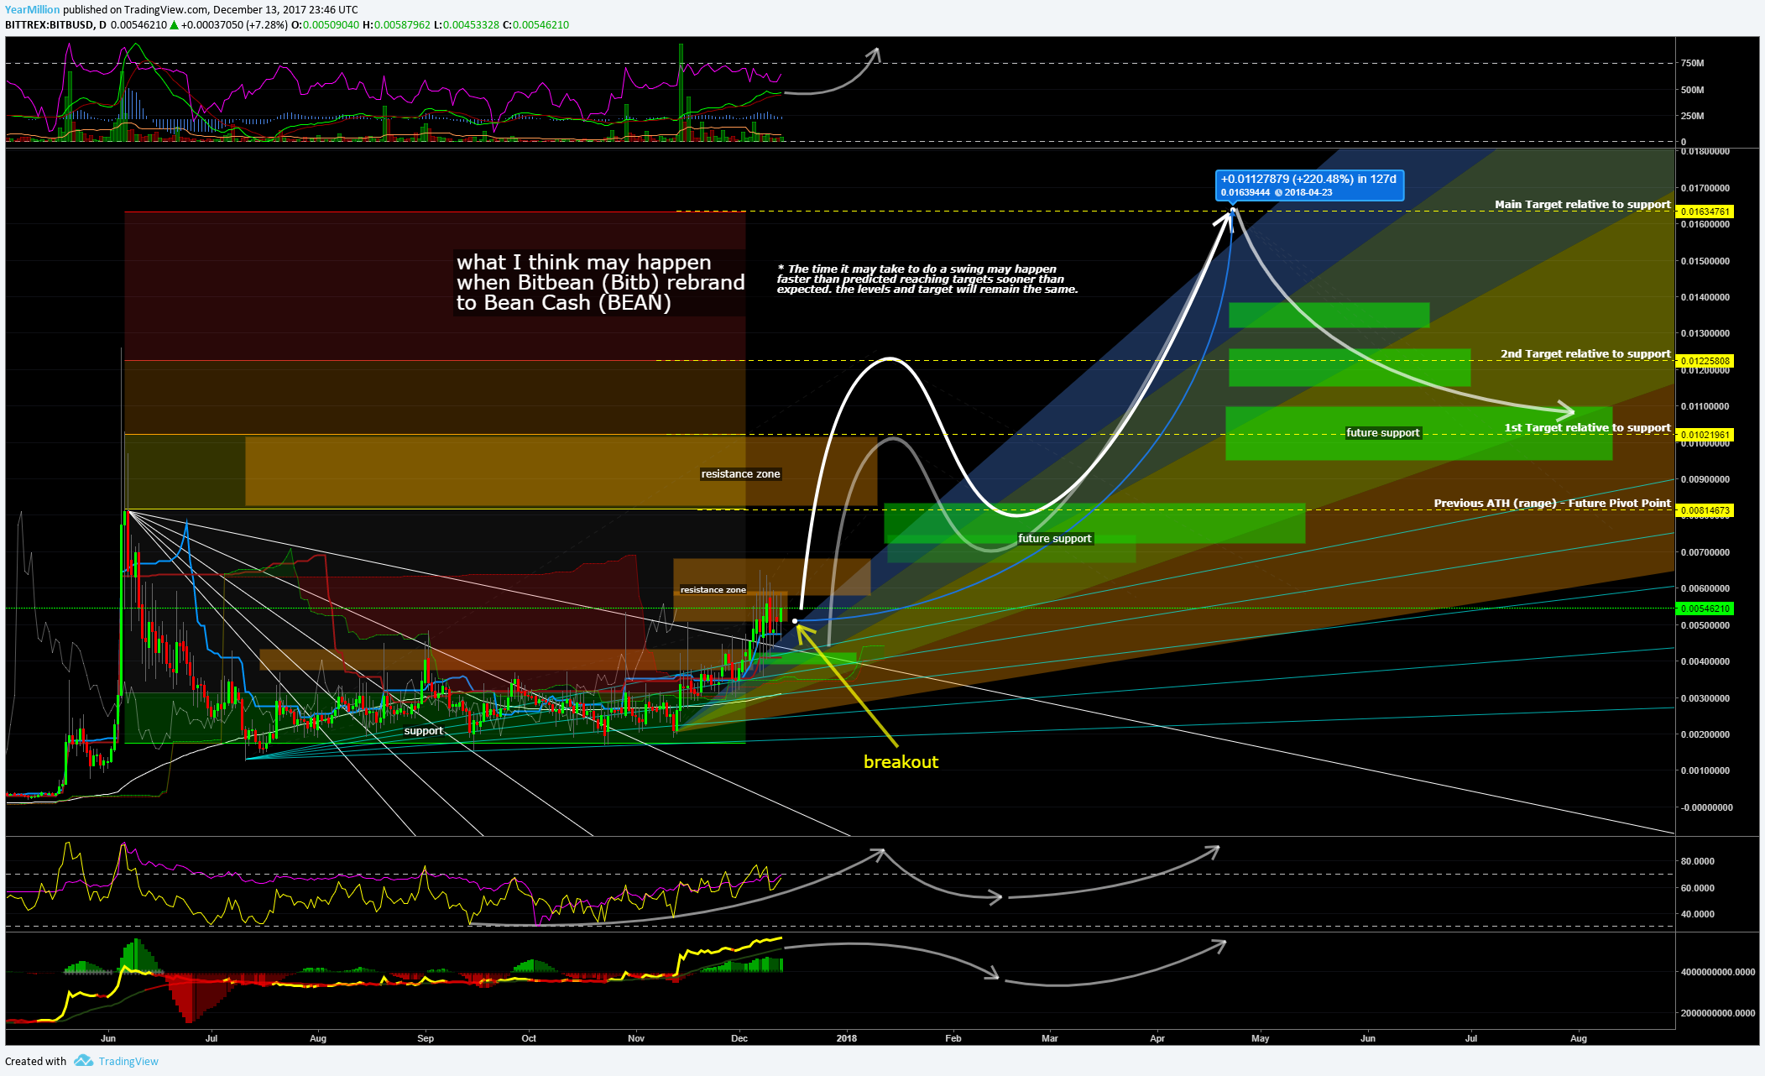Click the 0.01634761 yellow price label
Screen dimensions: 1765x1076
click(x=1704, y=212)
